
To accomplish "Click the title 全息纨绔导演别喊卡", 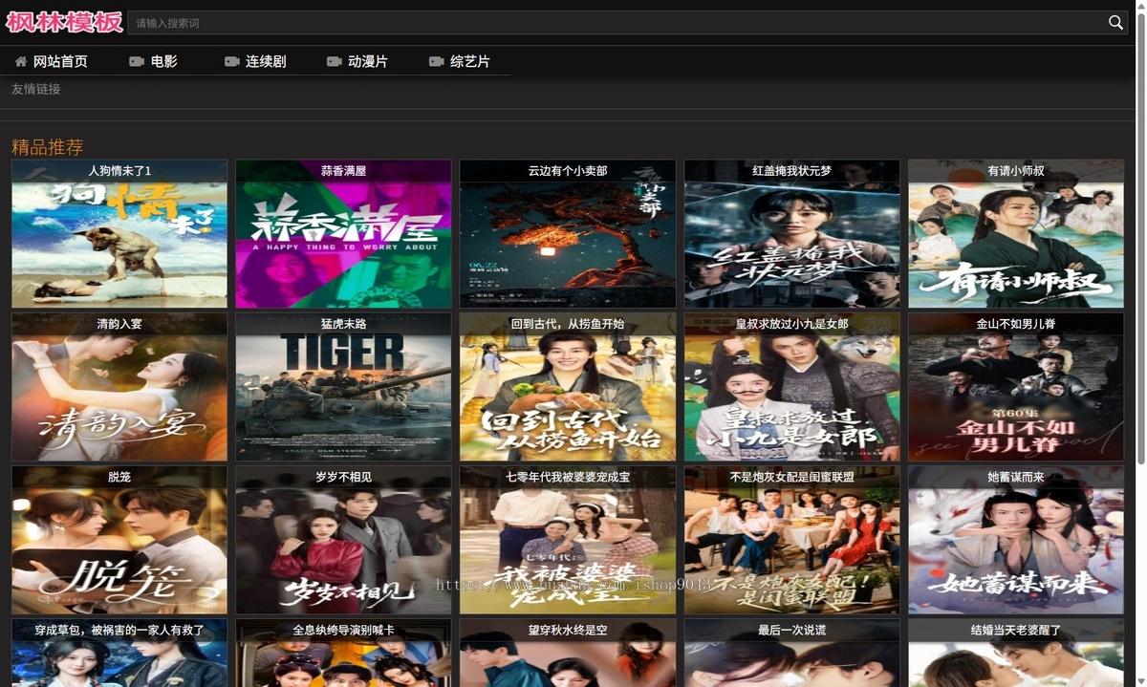I will (x=343, y=631).
